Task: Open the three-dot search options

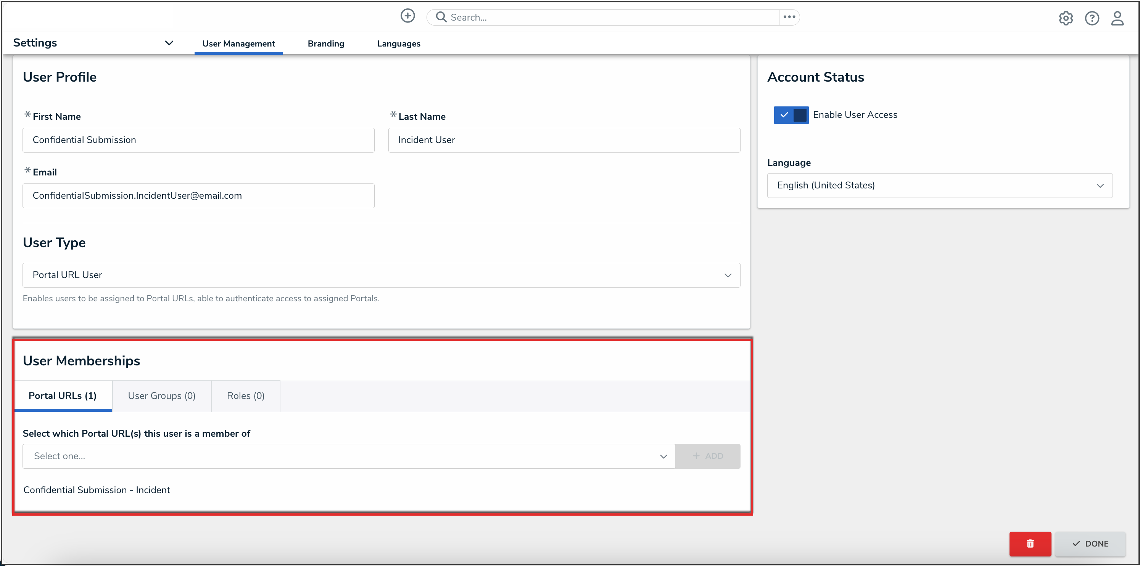Action: 789,17
